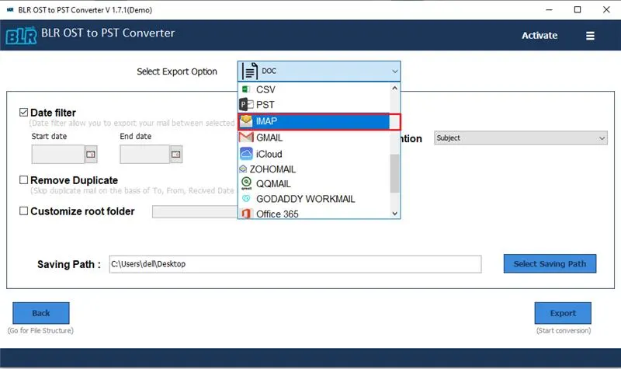The image size is (621, 369).
Task: Click the End date input field
Action: click(145, 154)
